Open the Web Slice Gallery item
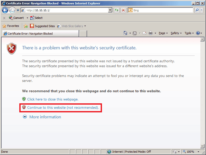This screenshot has width=206, height=155. [70, 26]
